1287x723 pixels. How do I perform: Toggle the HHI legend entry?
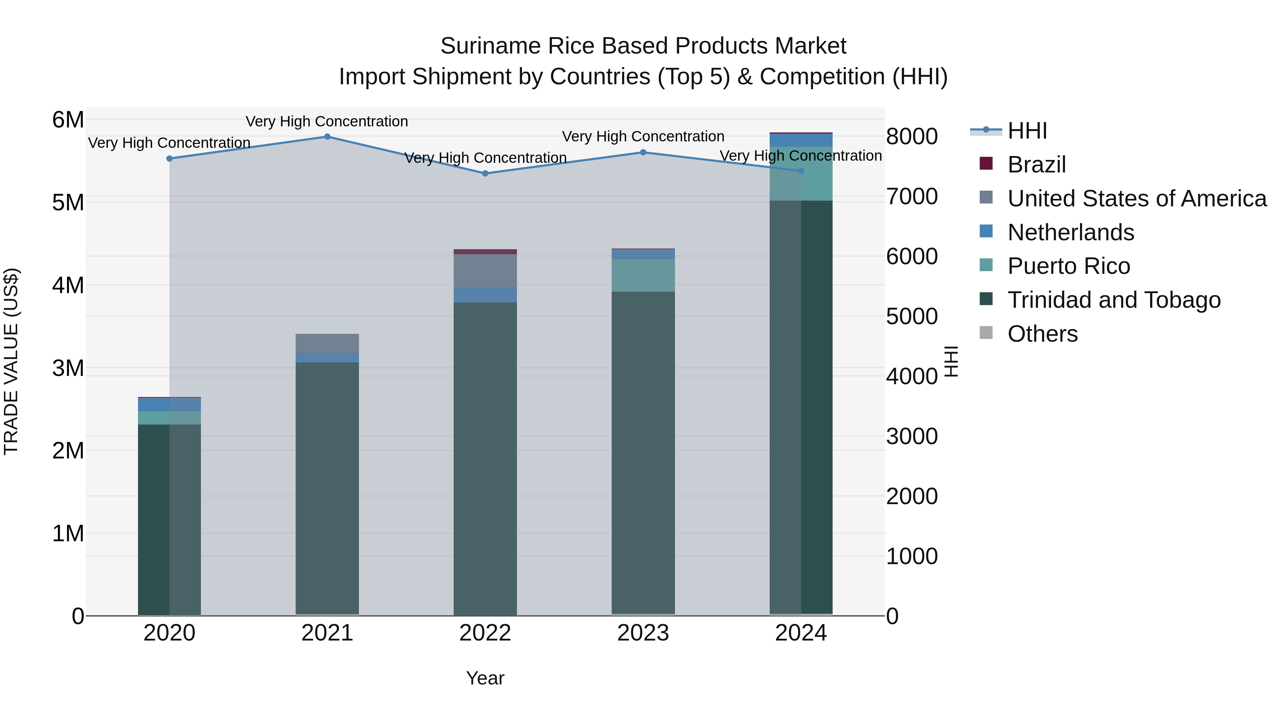coord(1009,131)
